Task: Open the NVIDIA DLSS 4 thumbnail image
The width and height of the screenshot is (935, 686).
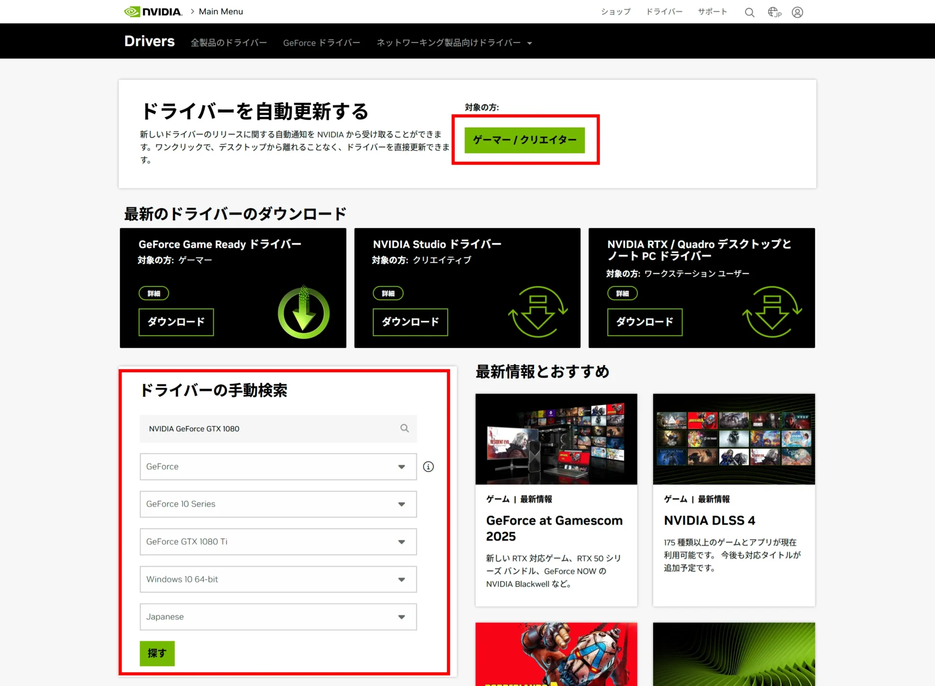Action: 734,439
